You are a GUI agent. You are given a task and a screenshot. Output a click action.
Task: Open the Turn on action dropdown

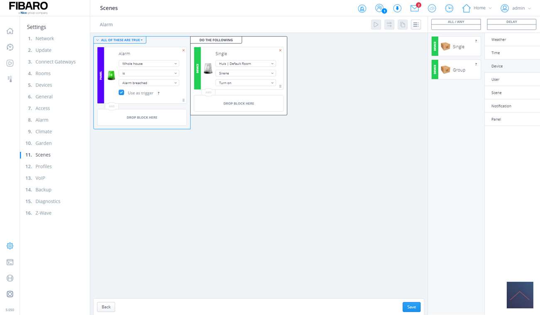[245, 83]
